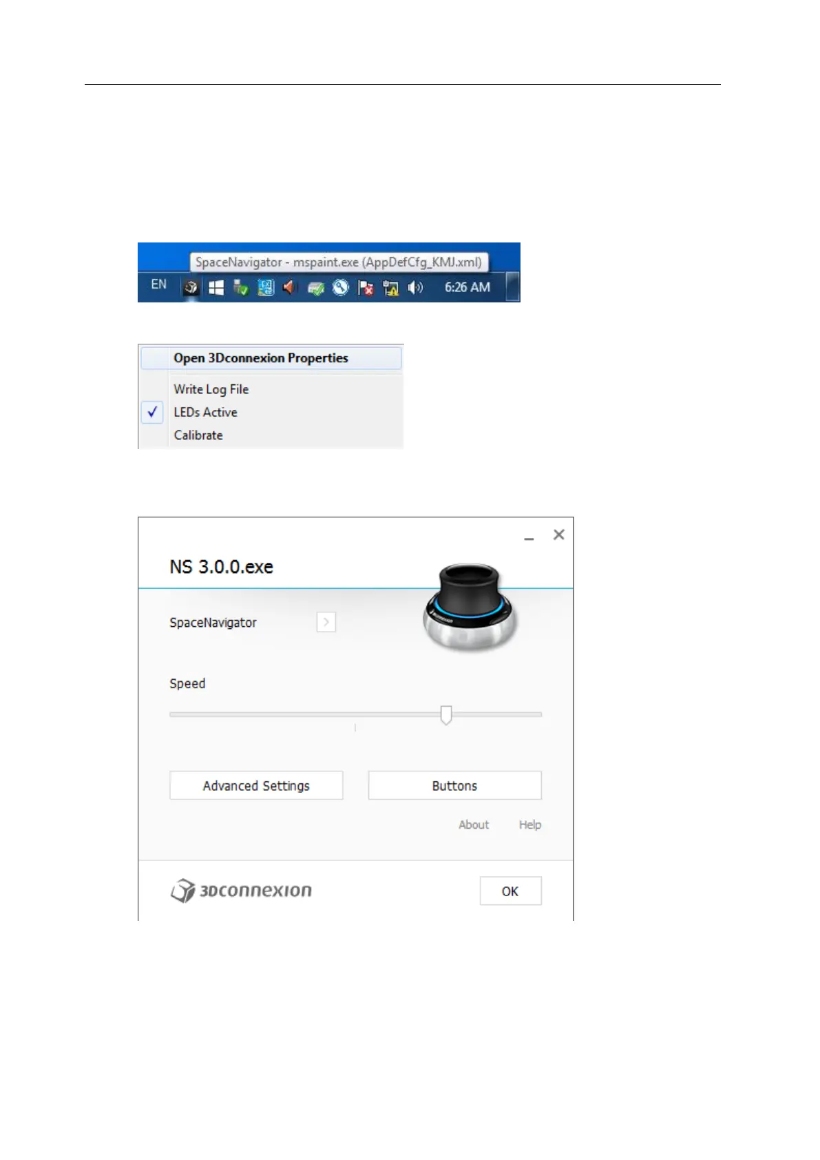The image size is (820, 1160).
Task: Click the SpaceNavigator mspaint.exe tooltip
Action: coord(339,262)
